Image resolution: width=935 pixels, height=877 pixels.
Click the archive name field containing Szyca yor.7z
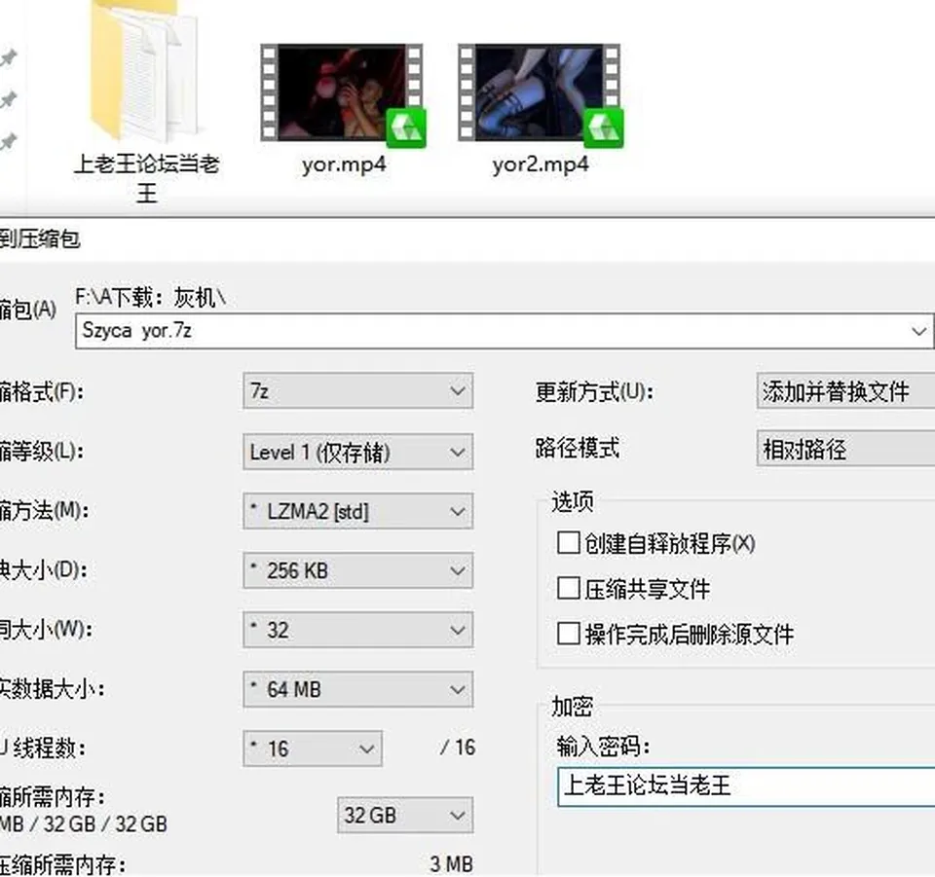[505, 331]
